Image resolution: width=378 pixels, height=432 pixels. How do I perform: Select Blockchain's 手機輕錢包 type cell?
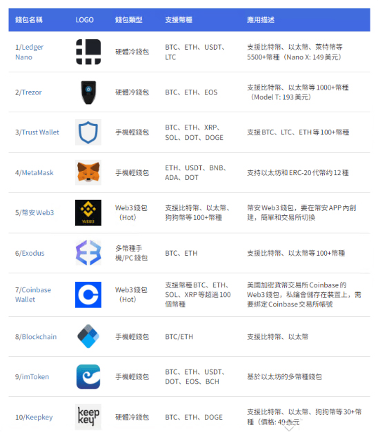(x=132, y=337)
